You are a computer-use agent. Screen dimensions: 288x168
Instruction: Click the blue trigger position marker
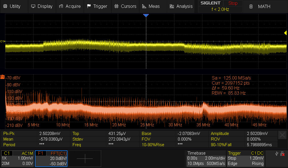click(146, 16)
